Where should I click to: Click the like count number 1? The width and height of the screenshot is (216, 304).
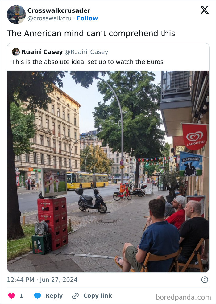[x=21, y=296]
